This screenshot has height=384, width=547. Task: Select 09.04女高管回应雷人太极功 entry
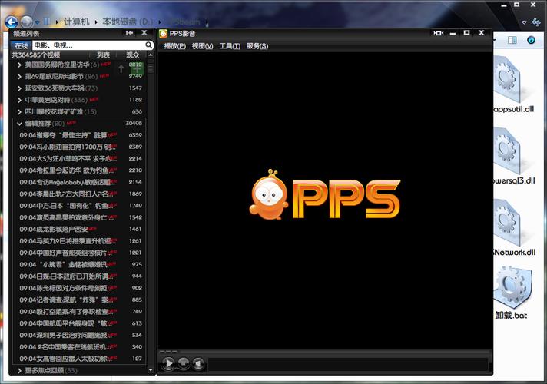tap(80, 359)
